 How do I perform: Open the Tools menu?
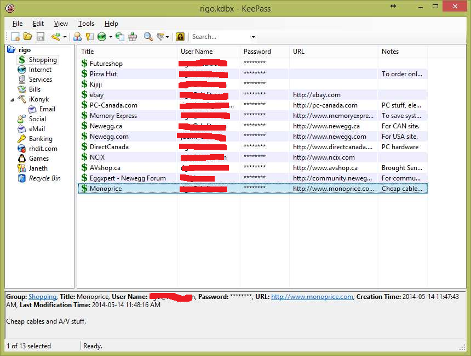86,24
